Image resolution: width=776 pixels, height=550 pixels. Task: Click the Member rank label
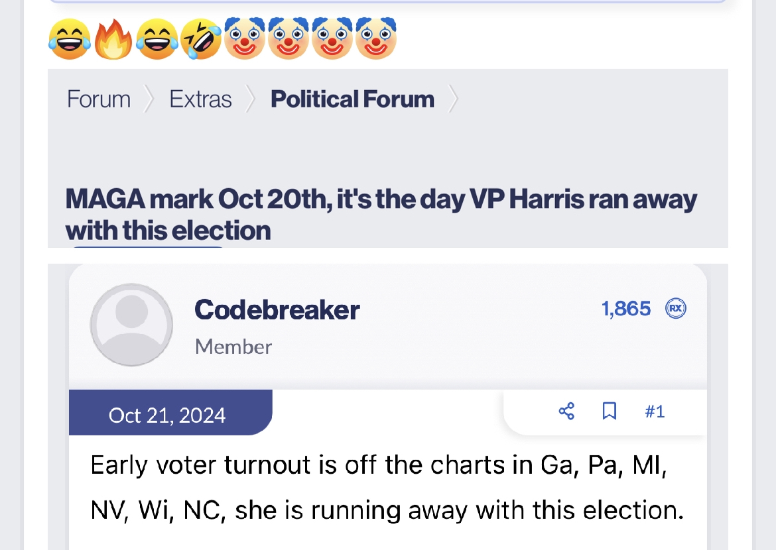[233, 347]
